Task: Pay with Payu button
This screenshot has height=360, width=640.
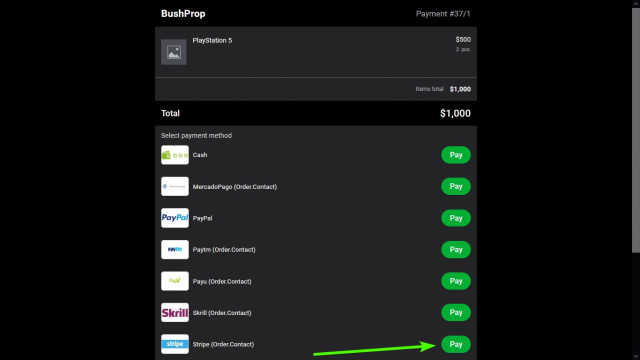Action: tap(456, 281)
